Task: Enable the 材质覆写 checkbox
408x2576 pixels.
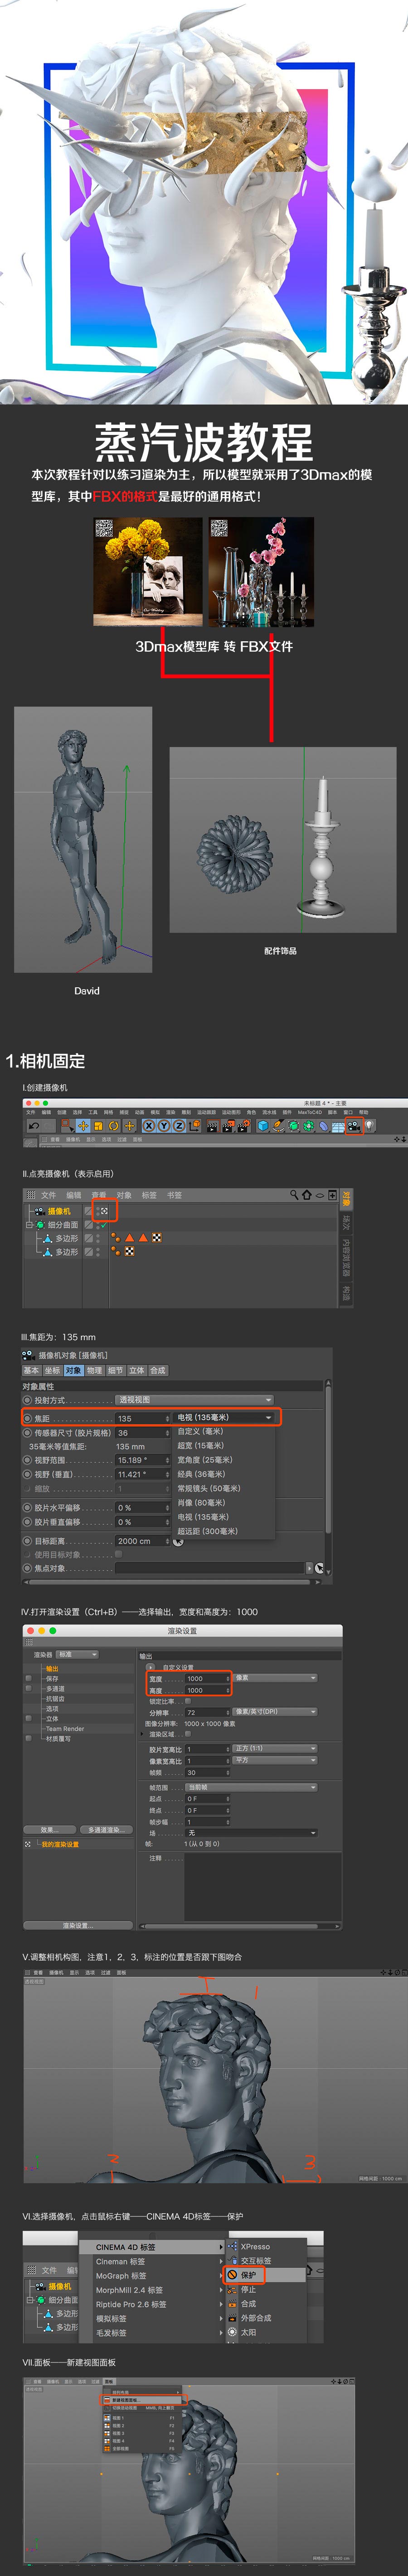Action: tap(28, 1737)
